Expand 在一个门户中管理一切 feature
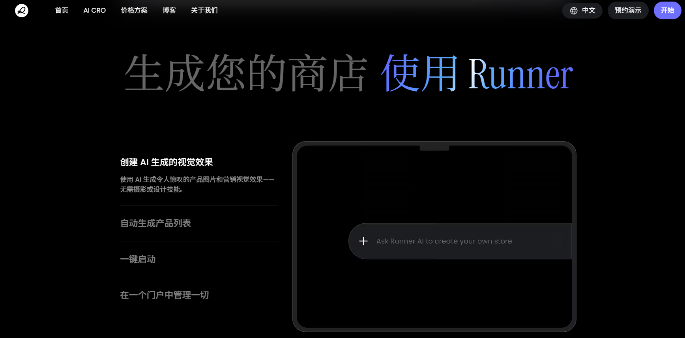685x338 pixels. click(x=164, y=295)
